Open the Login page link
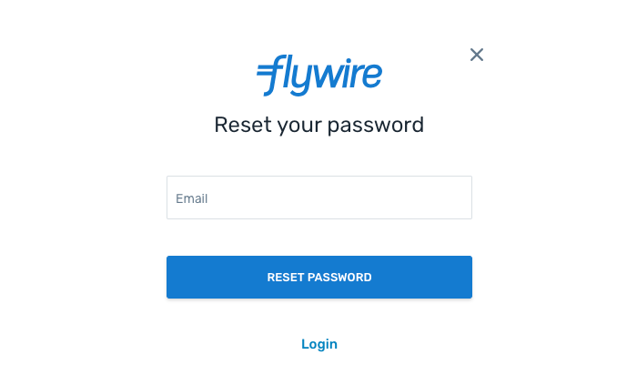The width and height of the screenshot is (637, 375). 319,344
